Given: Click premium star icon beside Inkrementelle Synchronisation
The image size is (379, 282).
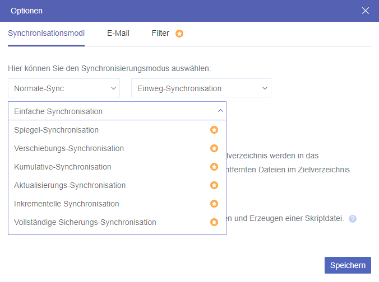Looking at the screenshot, I should (x=214, y=204).
